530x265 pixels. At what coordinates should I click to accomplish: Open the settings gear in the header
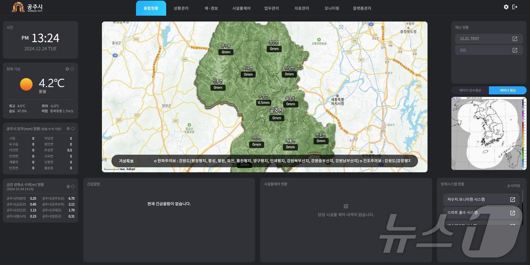click(506, 7)
